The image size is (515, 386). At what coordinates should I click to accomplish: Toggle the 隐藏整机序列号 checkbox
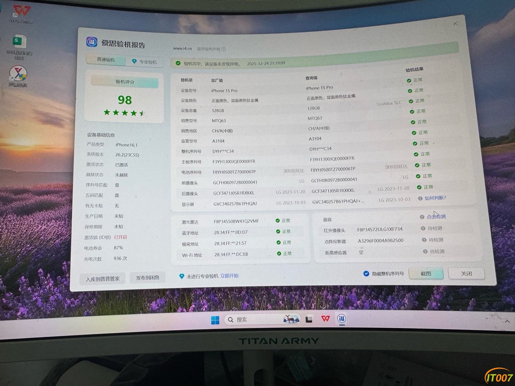pos(366,273)
